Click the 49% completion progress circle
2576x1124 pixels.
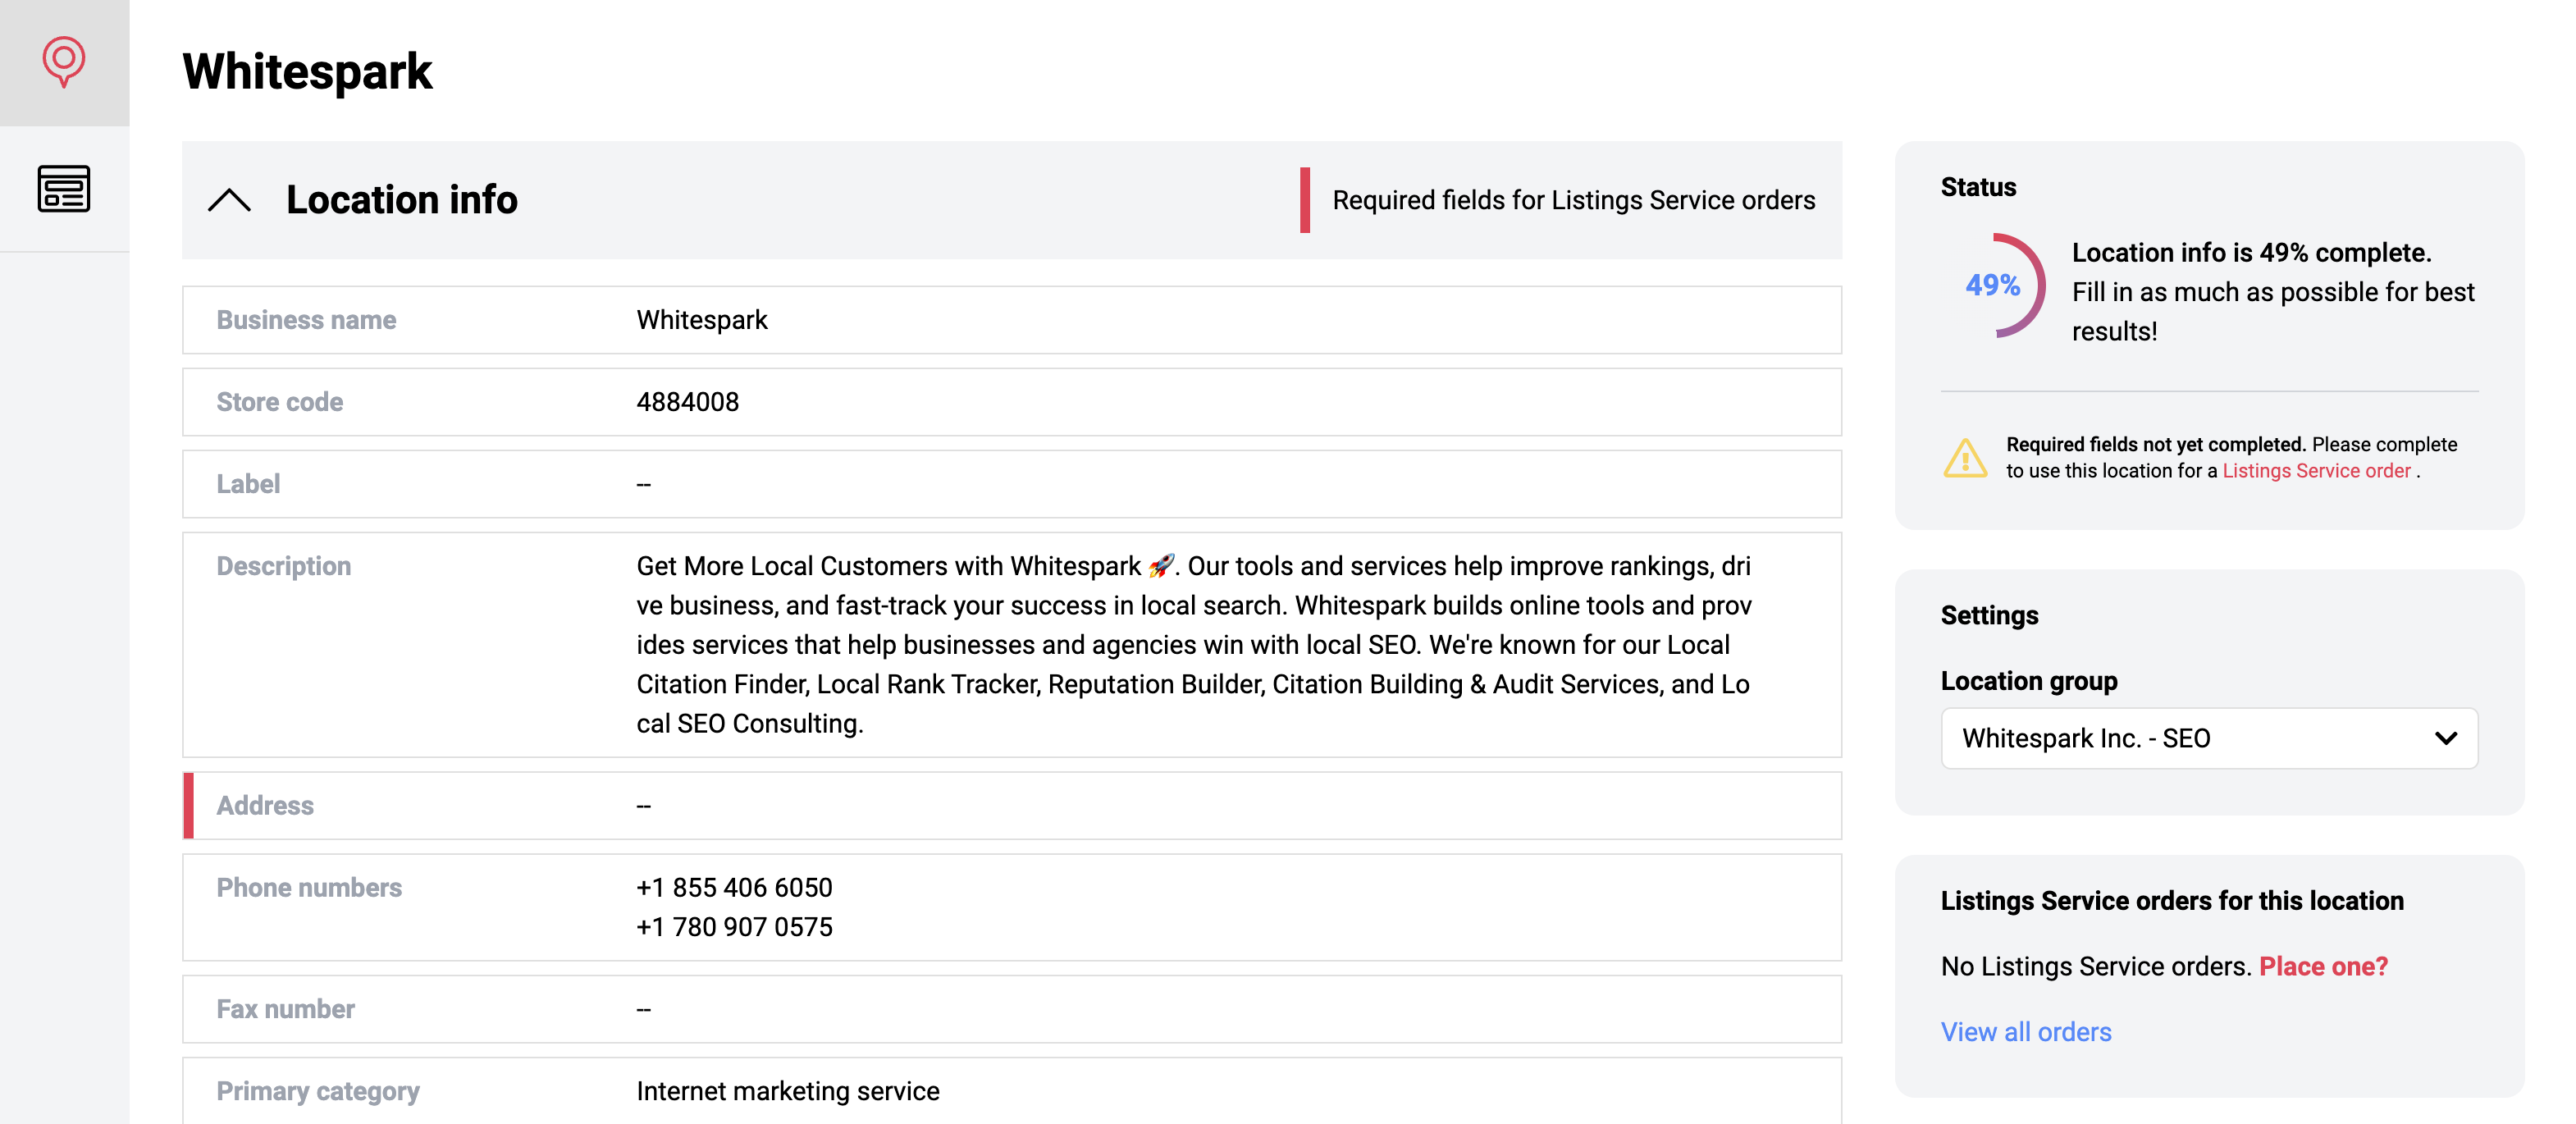click(1993, 286)
